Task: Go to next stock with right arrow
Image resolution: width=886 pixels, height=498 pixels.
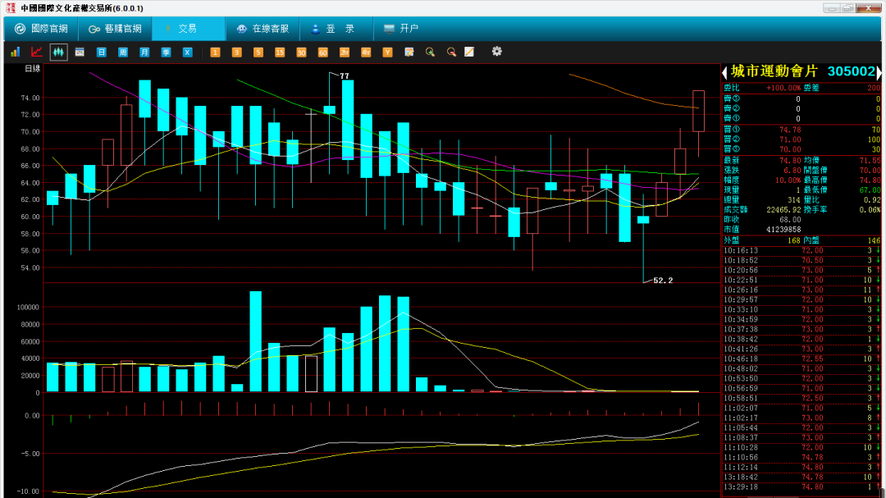Action: (879, 72)
